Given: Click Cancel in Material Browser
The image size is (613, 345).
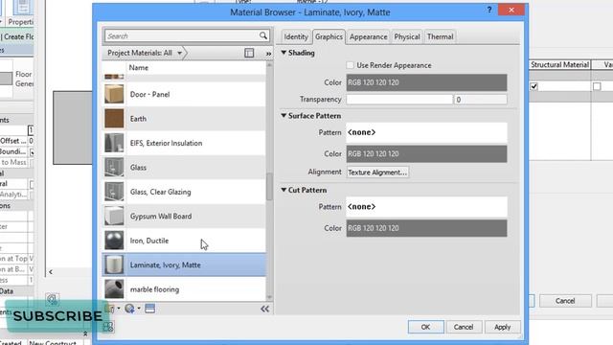Looking at the screenshot, I should (x=464, y=327).
